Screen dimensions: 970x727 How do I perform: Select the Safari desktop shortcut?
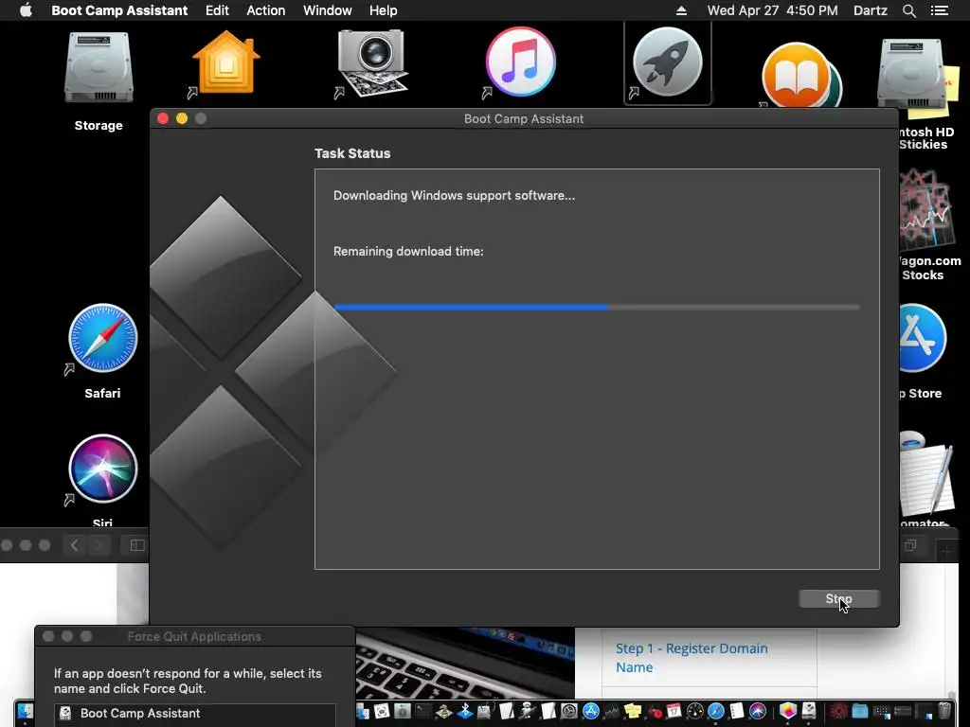coord(102,338)
